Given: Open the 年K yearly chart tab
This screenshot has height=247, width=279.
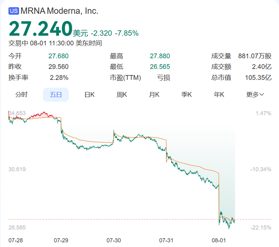Looking at the screenshot, I should pyautogui.click(x=219, y=95).
